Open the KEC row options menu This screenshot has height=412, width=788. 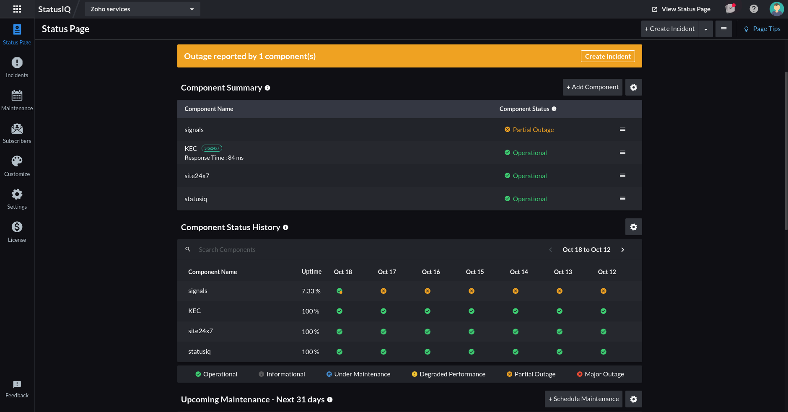tap(623, 153)
